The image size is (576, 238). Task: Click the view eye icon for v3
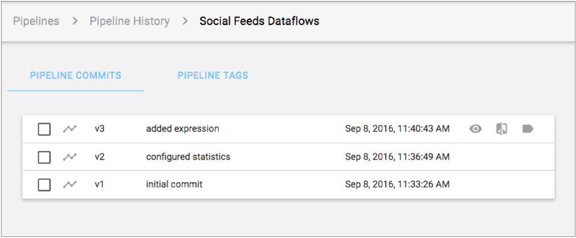pos(476,129)
